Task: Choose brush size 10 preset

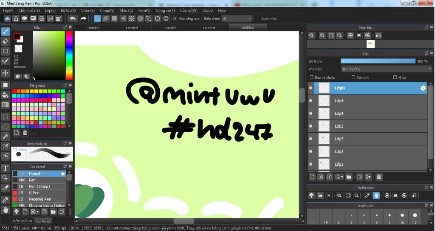Action: 402,217
